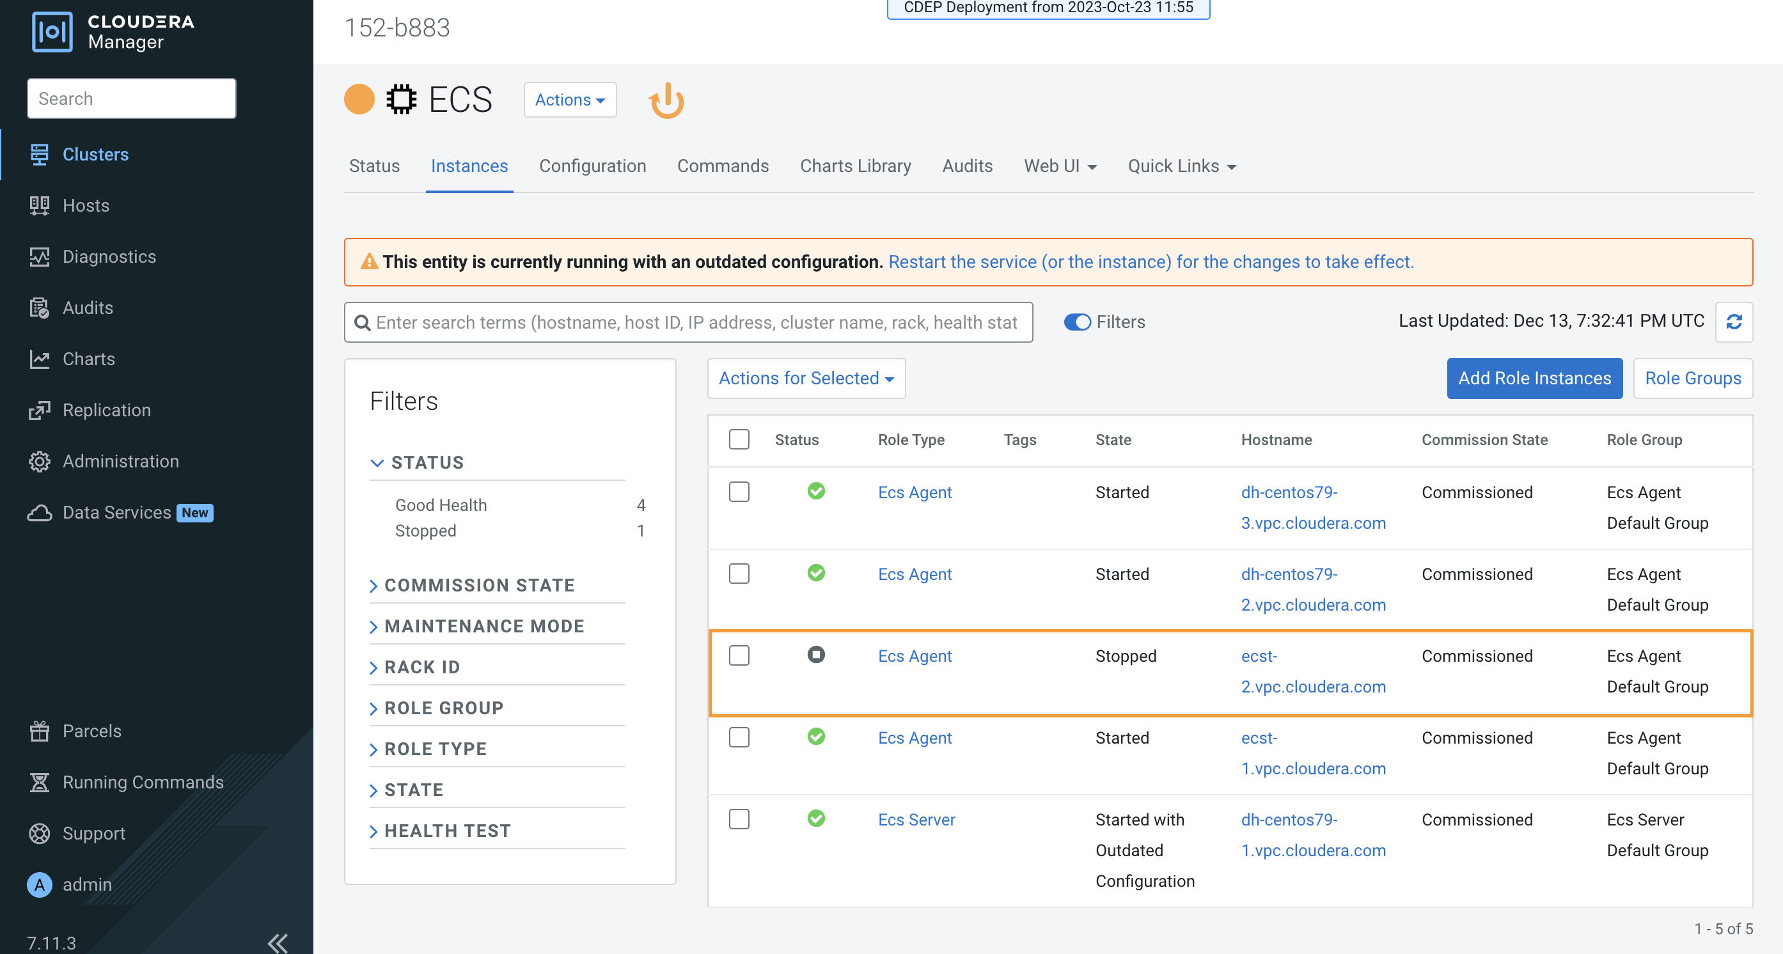Open the Hosts section in sidebar
This screenshot has width=1783, height=954.
(x=86, y=205)
